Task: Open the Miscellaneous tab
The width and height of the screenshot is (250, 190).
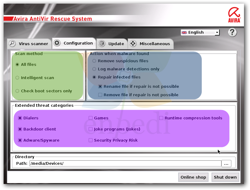Action: click(151, 44)
